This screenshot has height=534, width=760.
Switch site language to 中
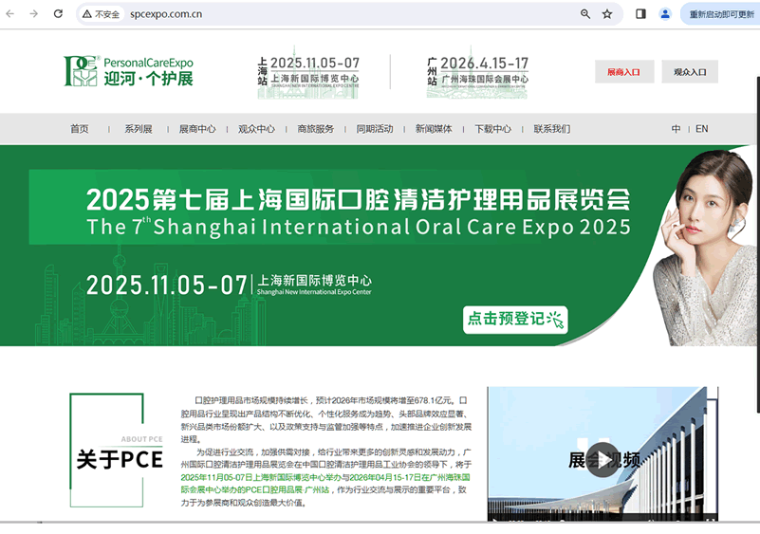pos(677,129)
